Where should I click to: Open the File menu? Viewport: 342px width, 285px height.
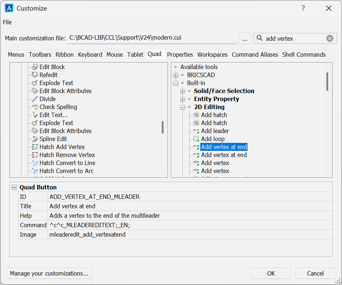(7, 22)
